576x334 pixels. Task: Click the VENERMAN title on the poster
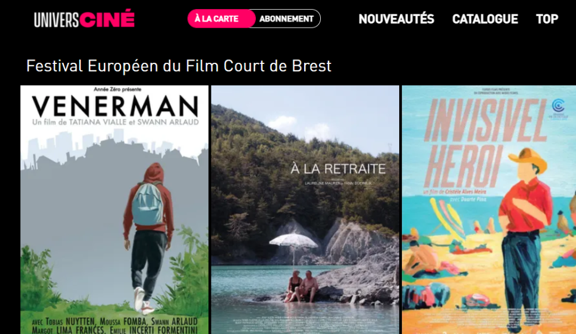point(115,107)
